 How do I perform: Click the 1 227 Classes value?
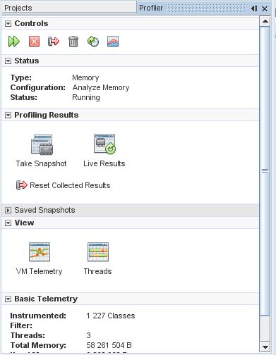tap(111, 316)
